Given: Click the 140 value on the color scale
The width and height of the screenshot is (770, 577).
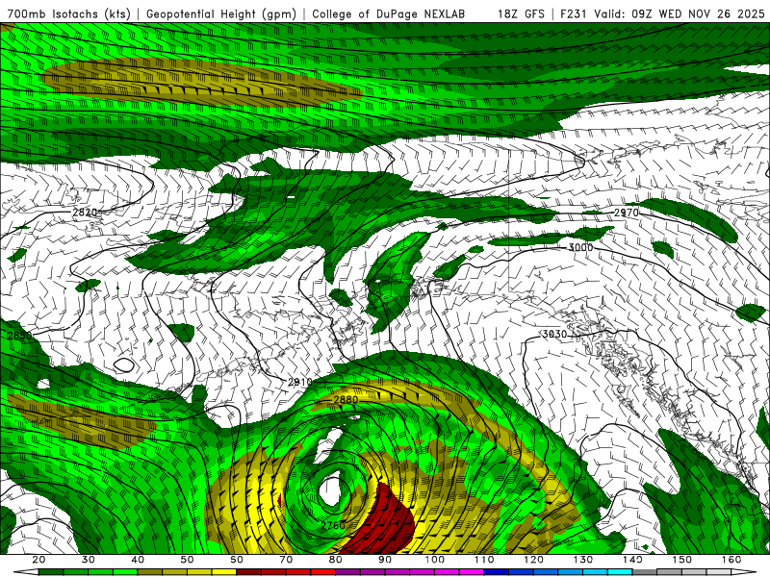Looking at the screenshot, I should (633, 560).
